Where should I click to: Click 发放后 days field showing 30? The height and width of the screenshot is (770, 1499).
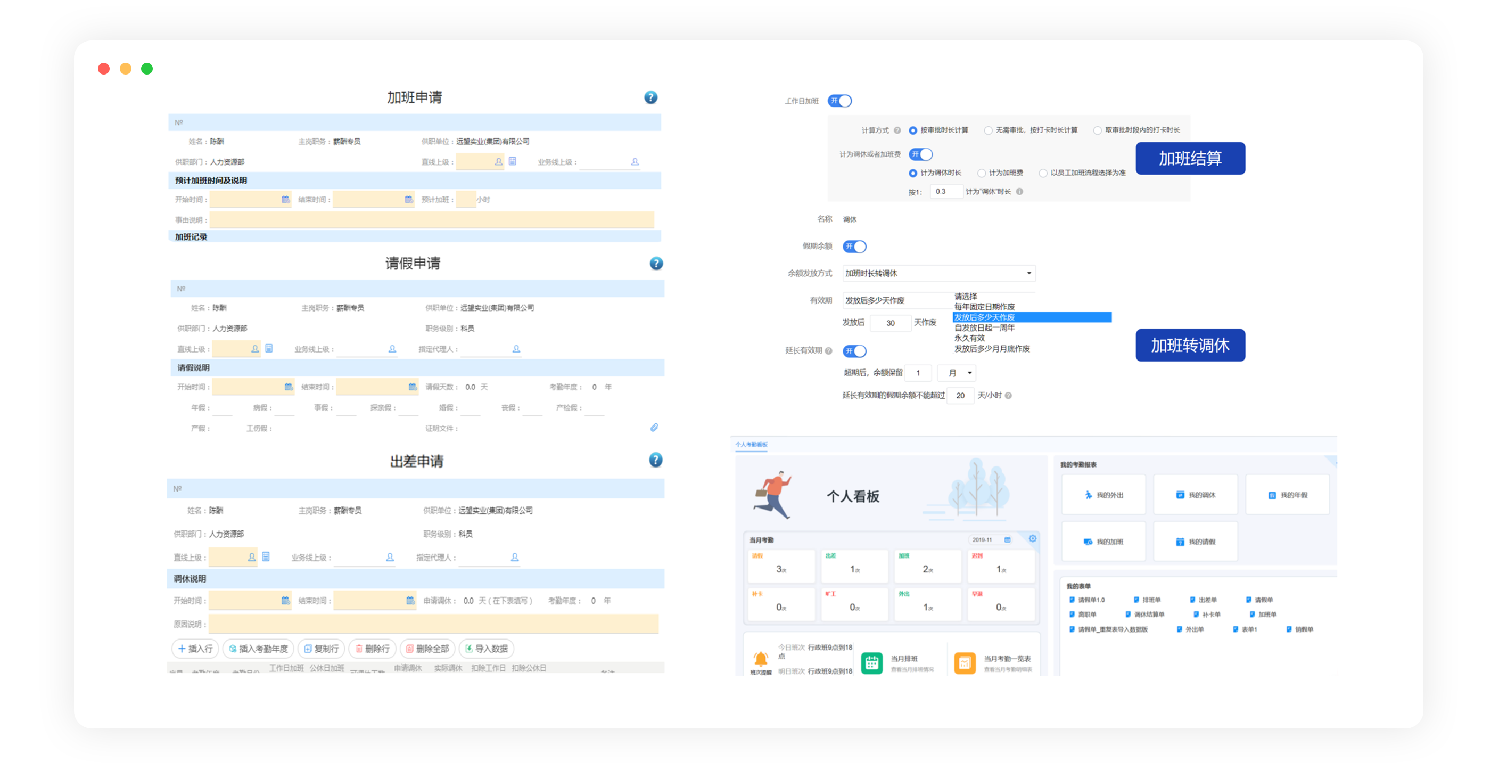tap(891, 323)
